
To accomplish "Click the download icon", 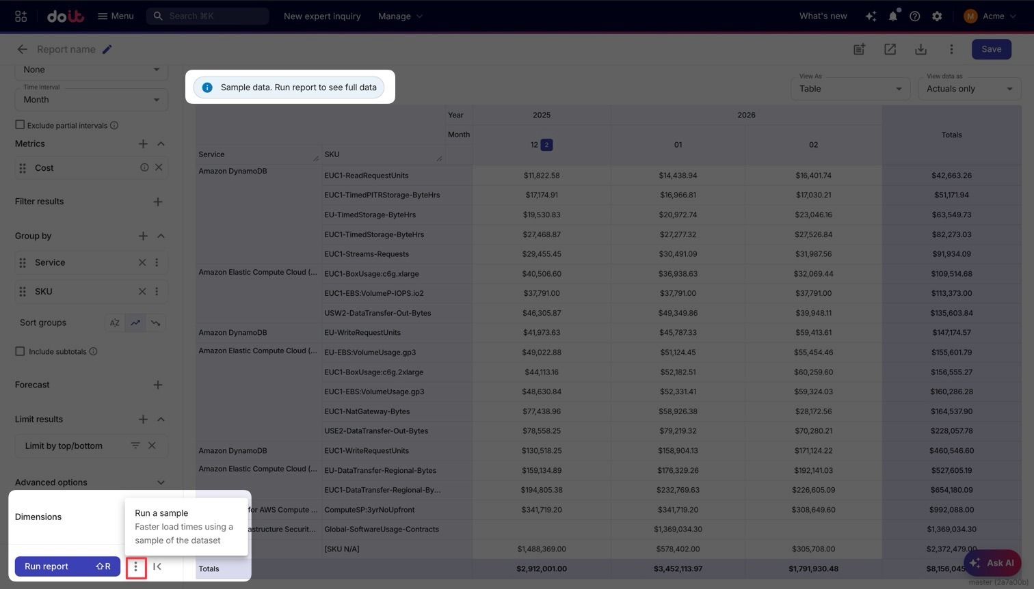I will point(920,49).
